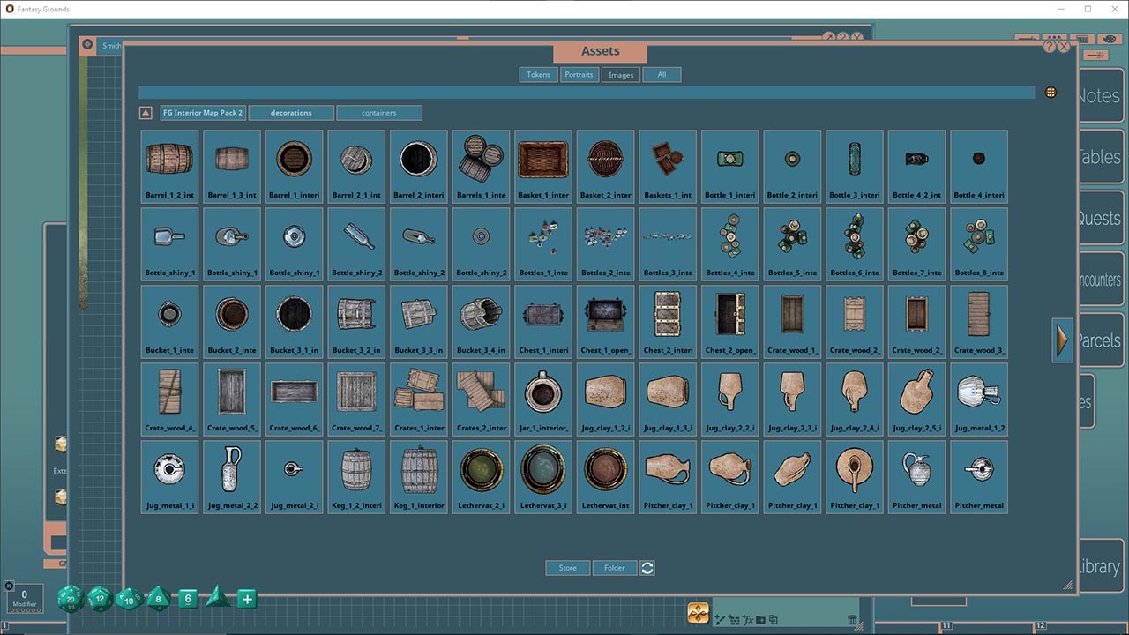Image resolution: width=1129 pixels, height=635 pixels.
Task: Click the up-arrow to go to parent folder
Action: click(145, 112)
